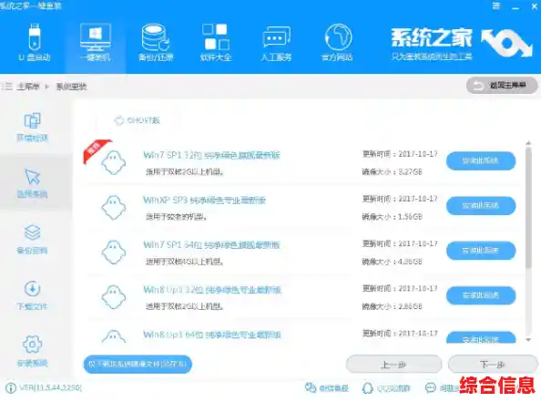Click 更新时间 2017-10-17 of WinXP row
The image size is (541, 402).
pyautogui.click(x=400, y=199)
